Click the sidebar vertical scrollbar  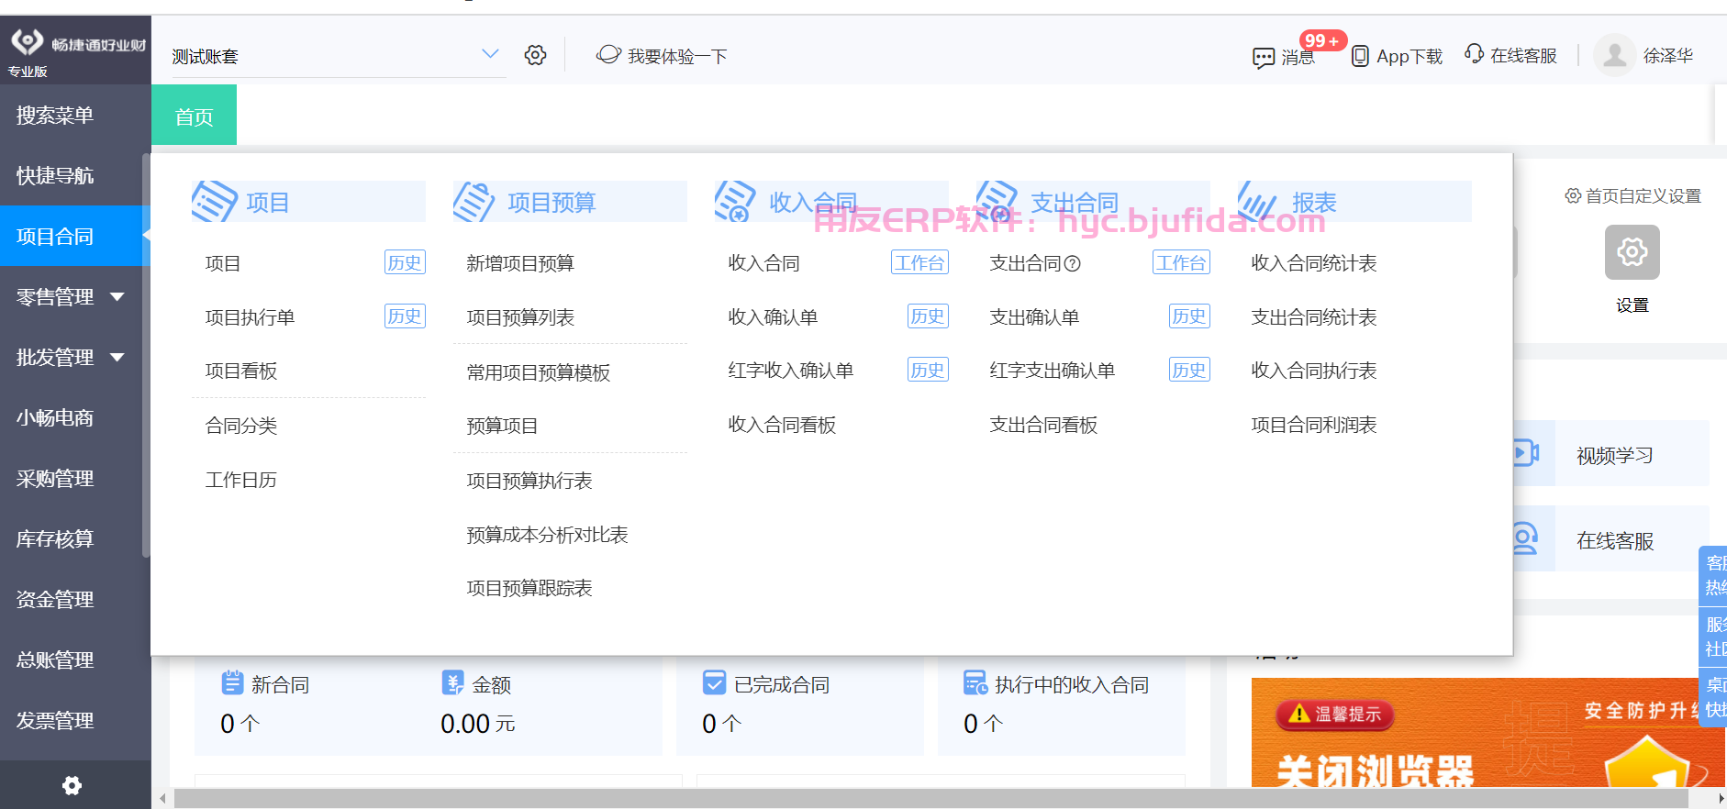click(146, 356)
